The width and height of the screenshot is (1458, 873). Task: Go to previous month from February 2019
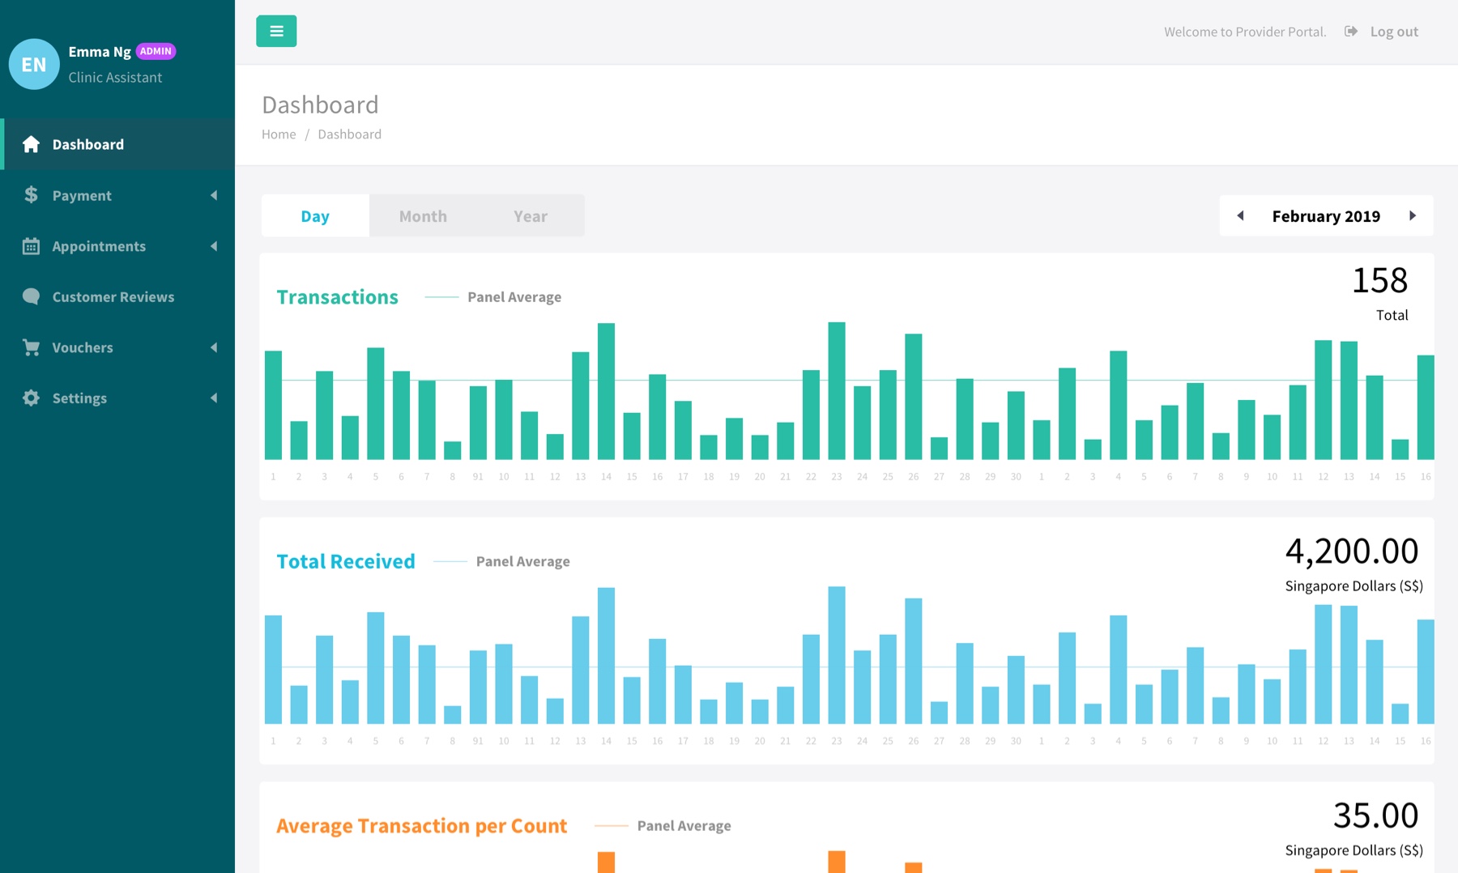pyautogui.click(x=1240, y=215)
